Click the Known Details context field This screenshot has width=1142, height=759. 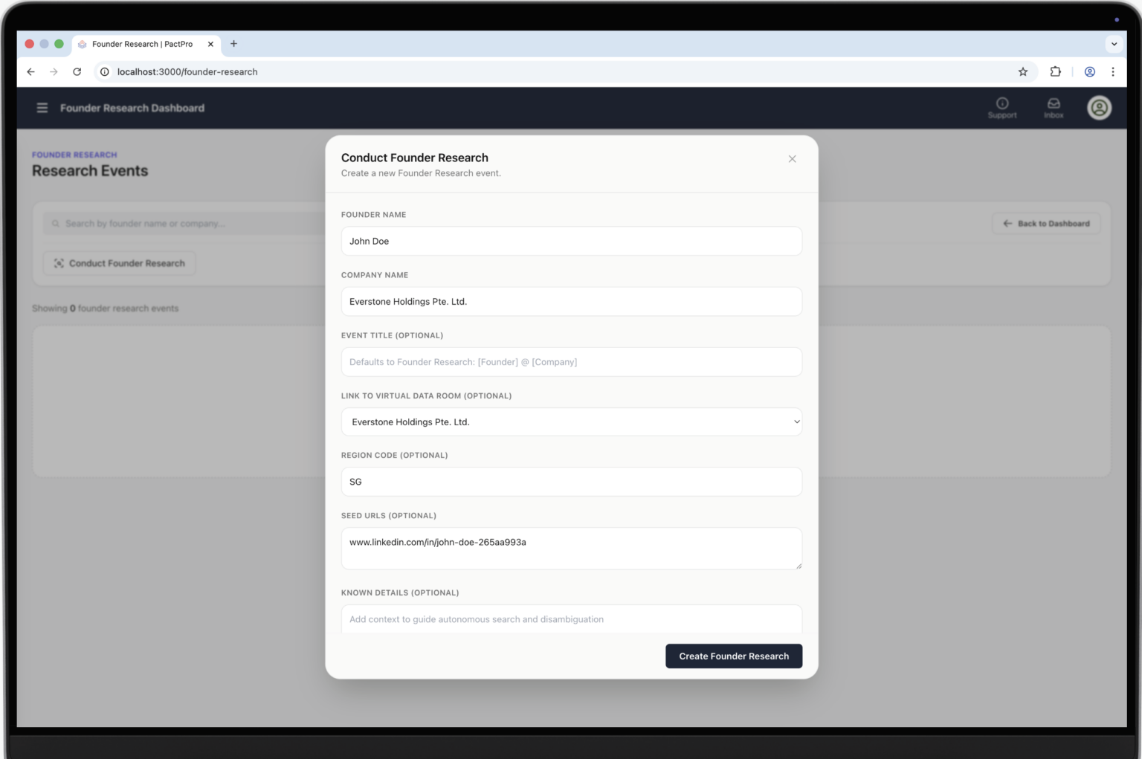(x=571, y=619)
